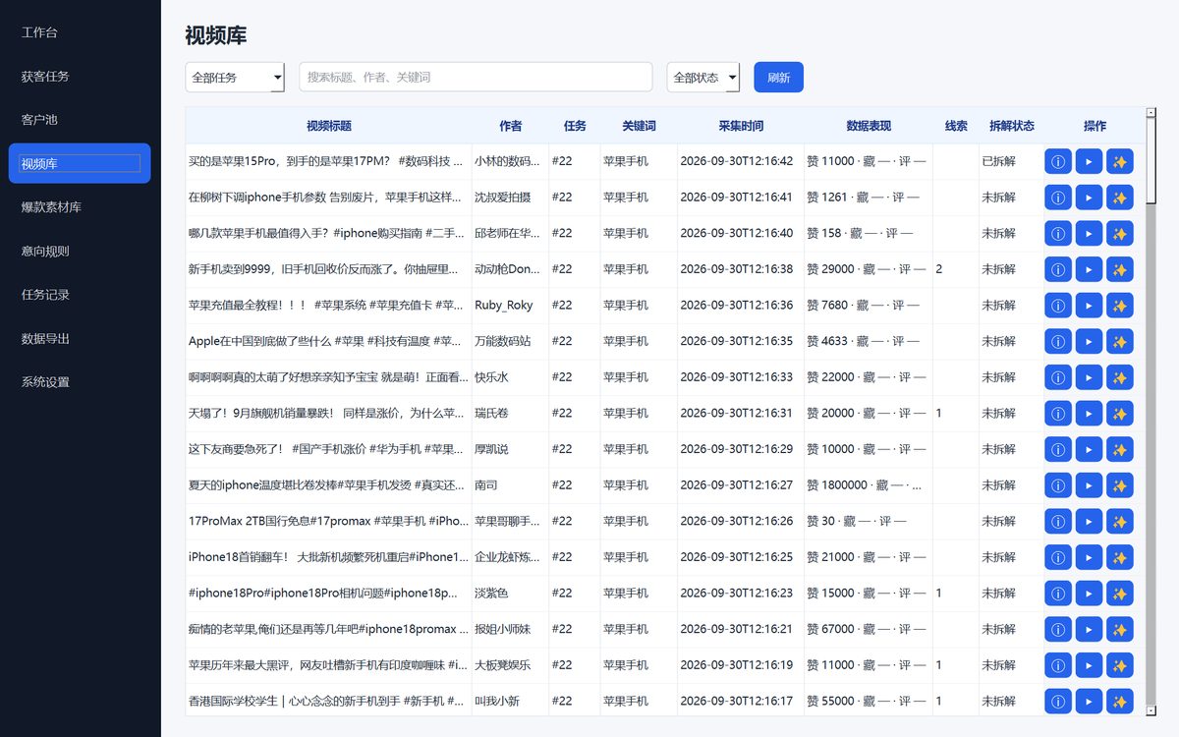Click the 关键词 column header
Viewport: 1179px width, 737px height.
click(639, 126)
